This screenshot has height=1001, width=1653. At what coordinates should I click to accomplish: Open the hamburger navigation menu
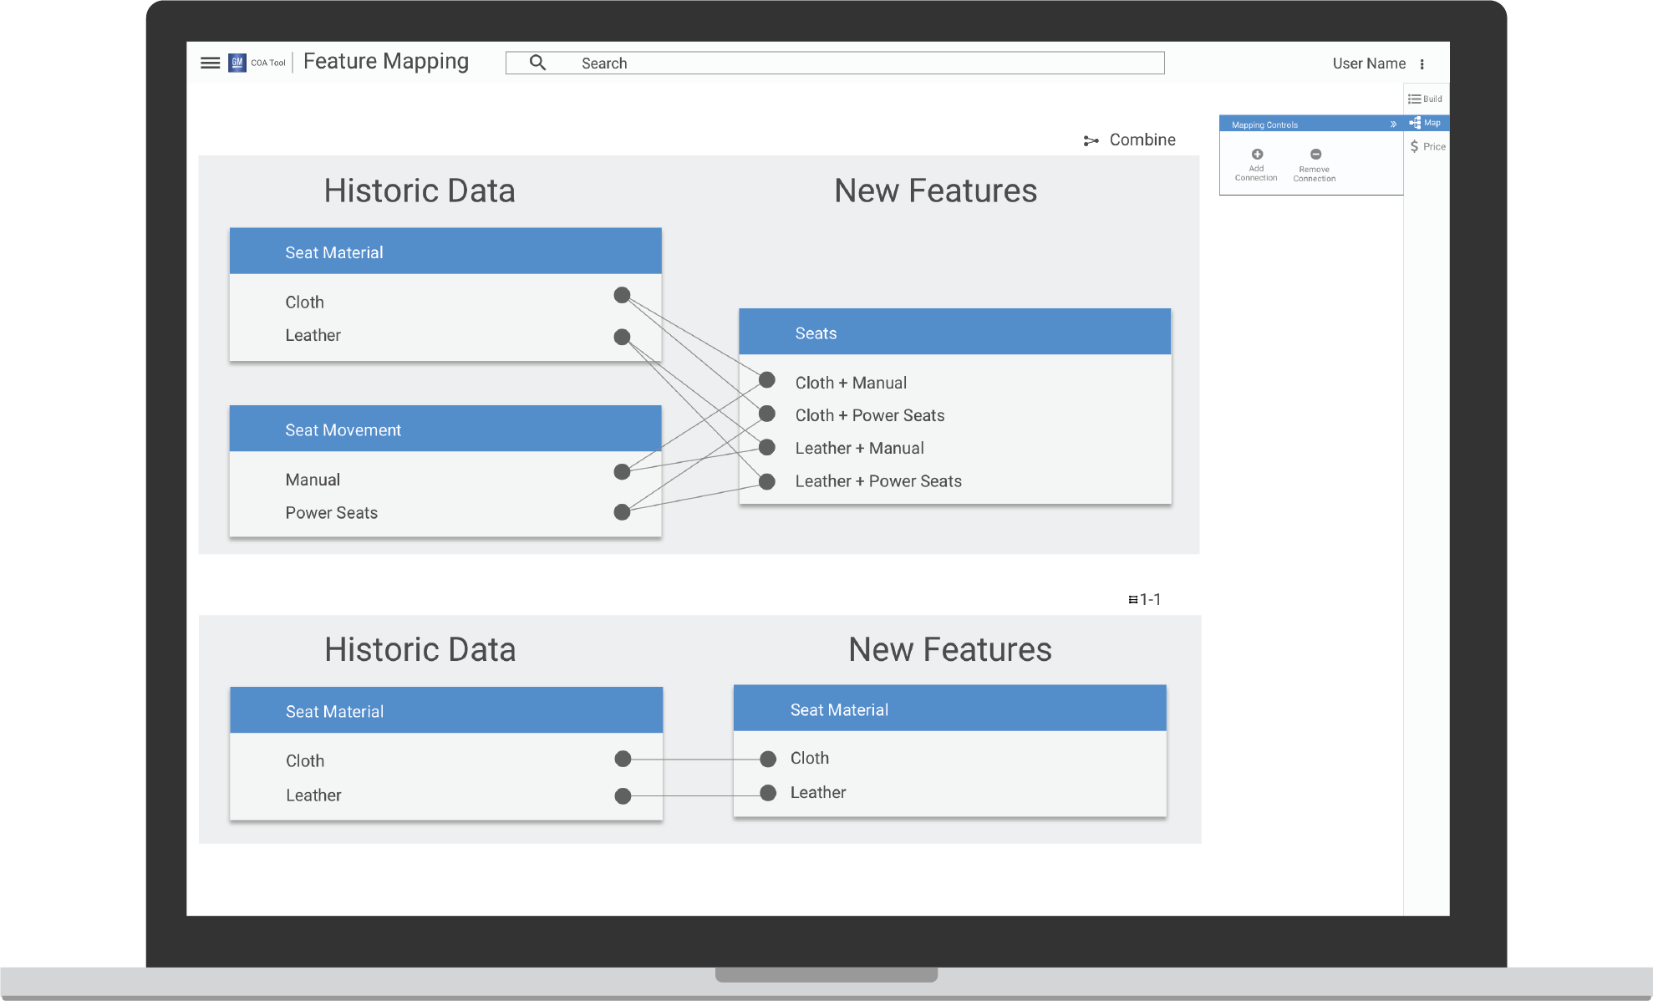(x=211, y=63)
